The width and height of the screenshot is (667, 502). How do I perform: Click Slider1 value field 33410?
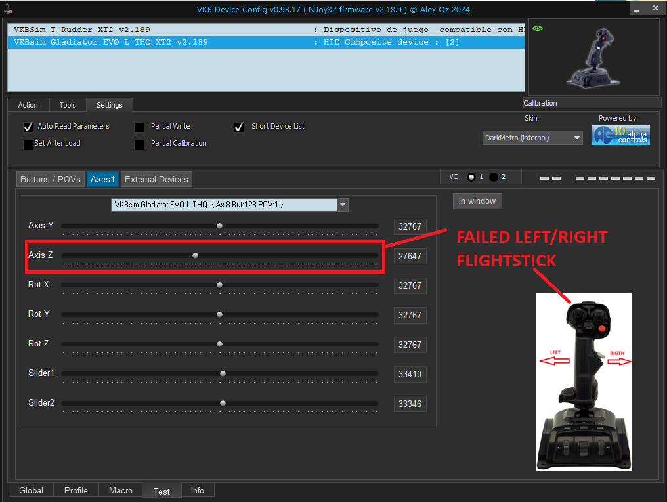(x=410, y=374)
